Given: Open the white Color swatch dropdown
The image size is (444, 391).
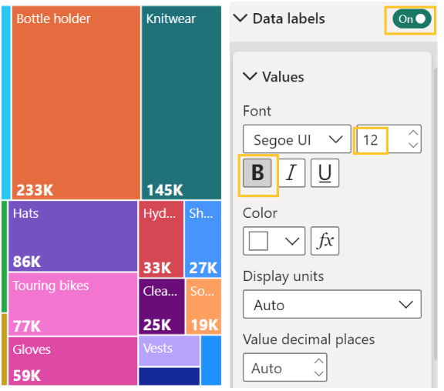Looking at the screenshot, I should point(274,241).
